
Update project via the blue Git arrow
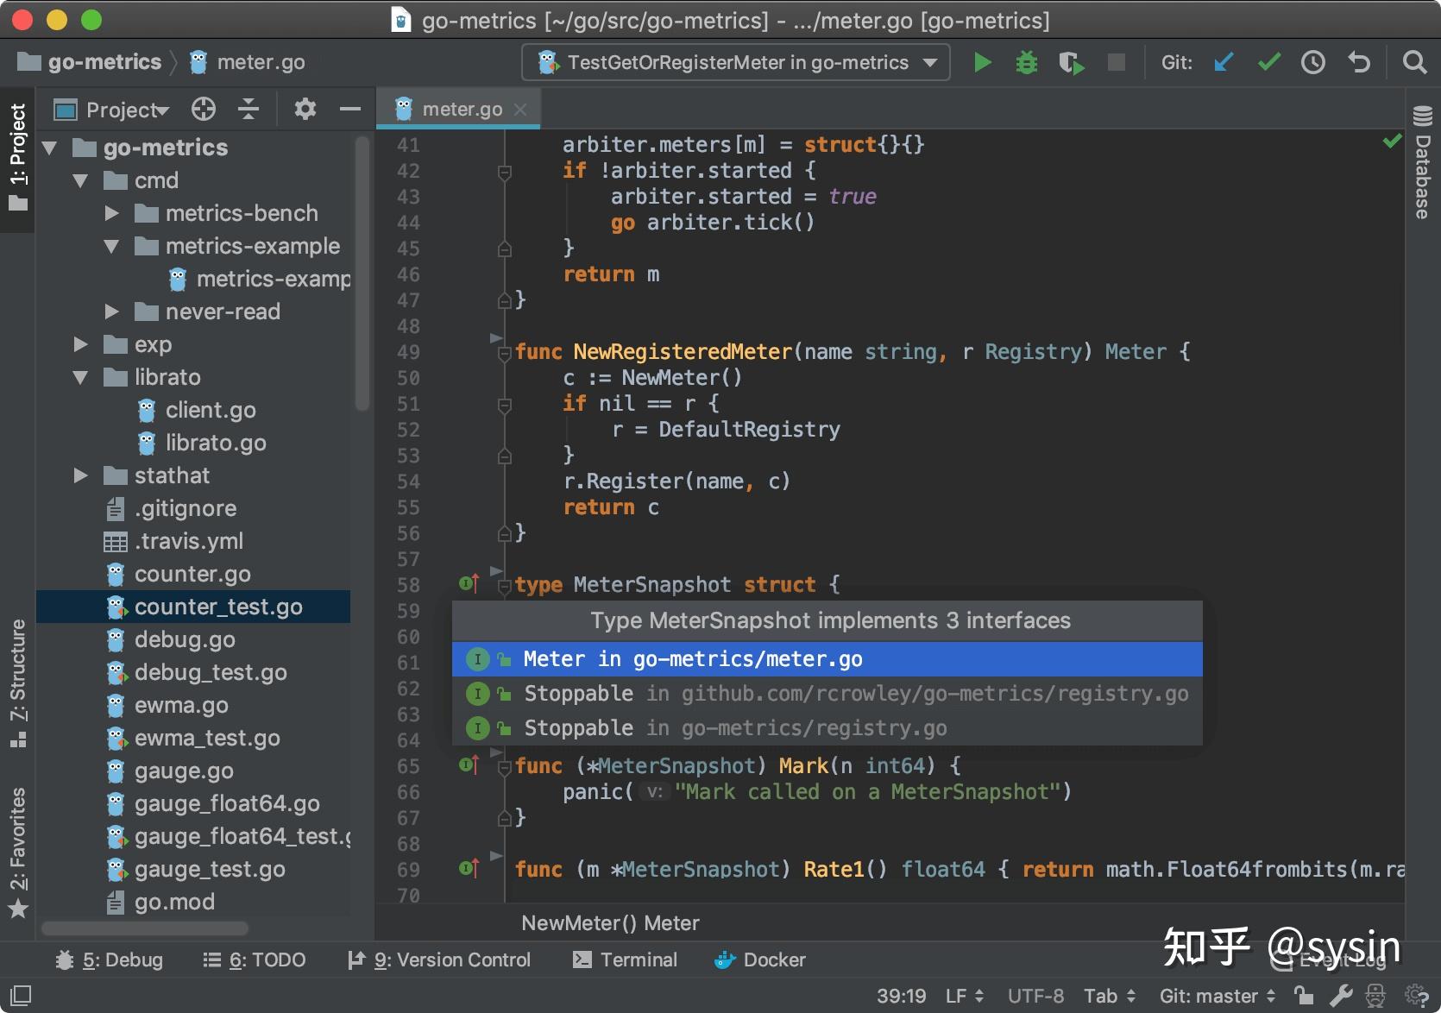pos(1224,61)
